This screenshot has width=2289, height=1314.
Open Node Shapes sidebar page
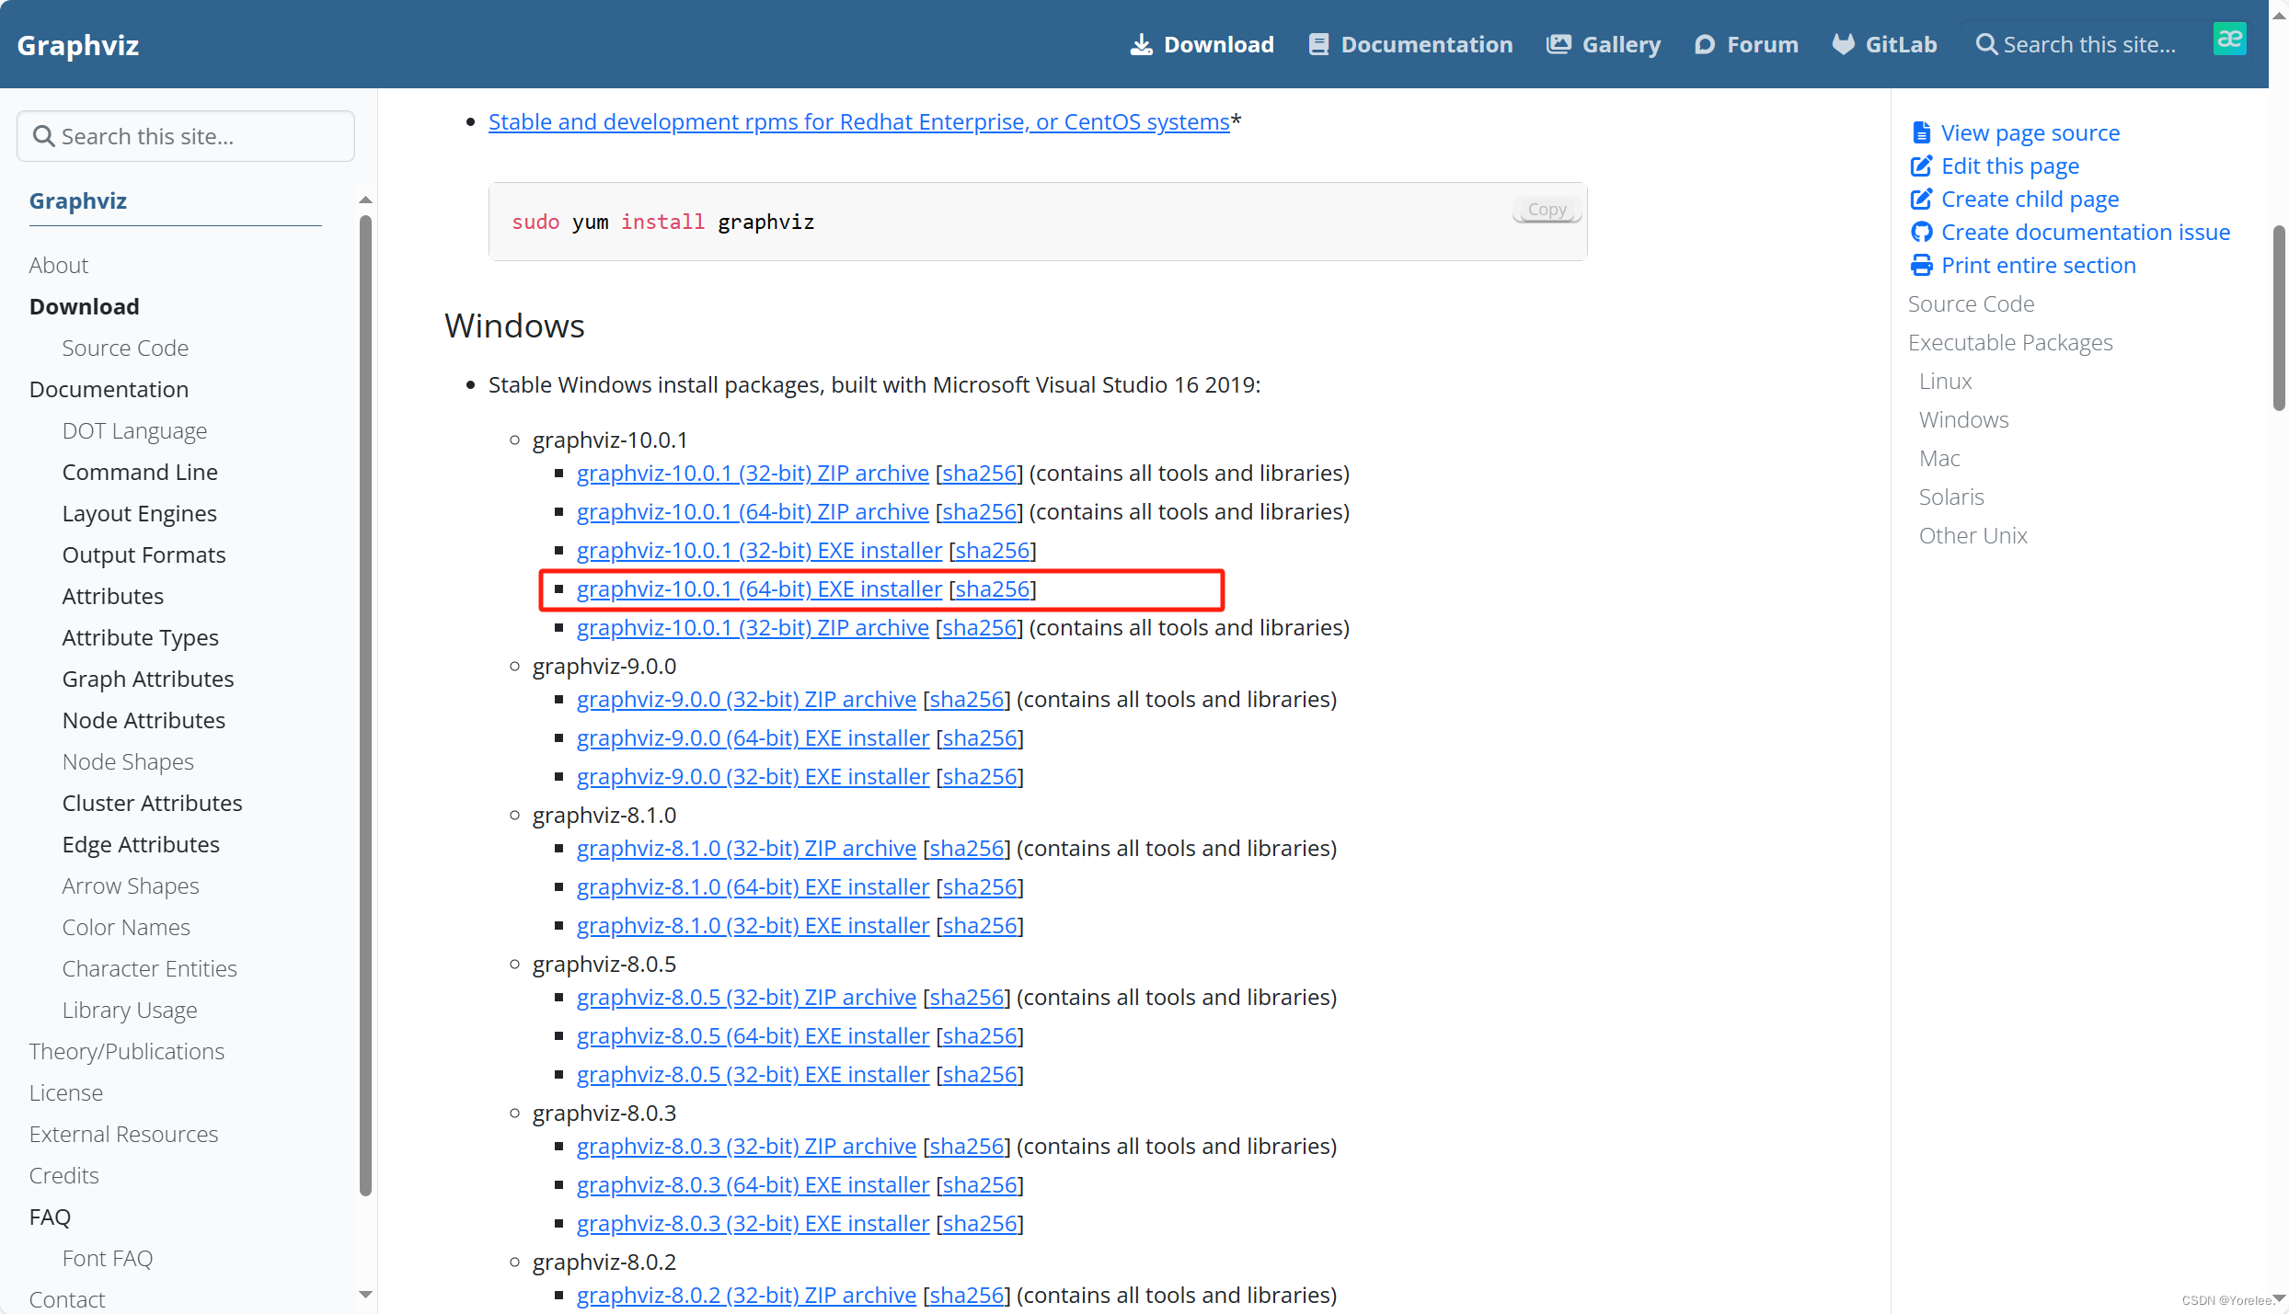coord(128,762)
